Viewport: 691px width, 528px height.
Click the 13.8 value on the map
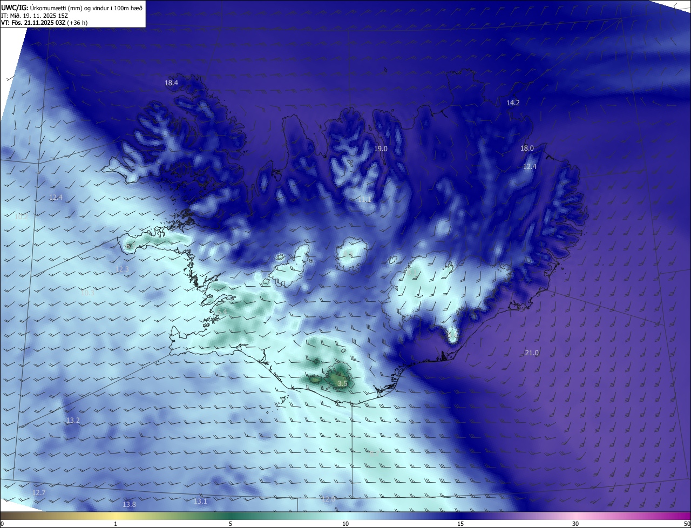tap(129, 504)
